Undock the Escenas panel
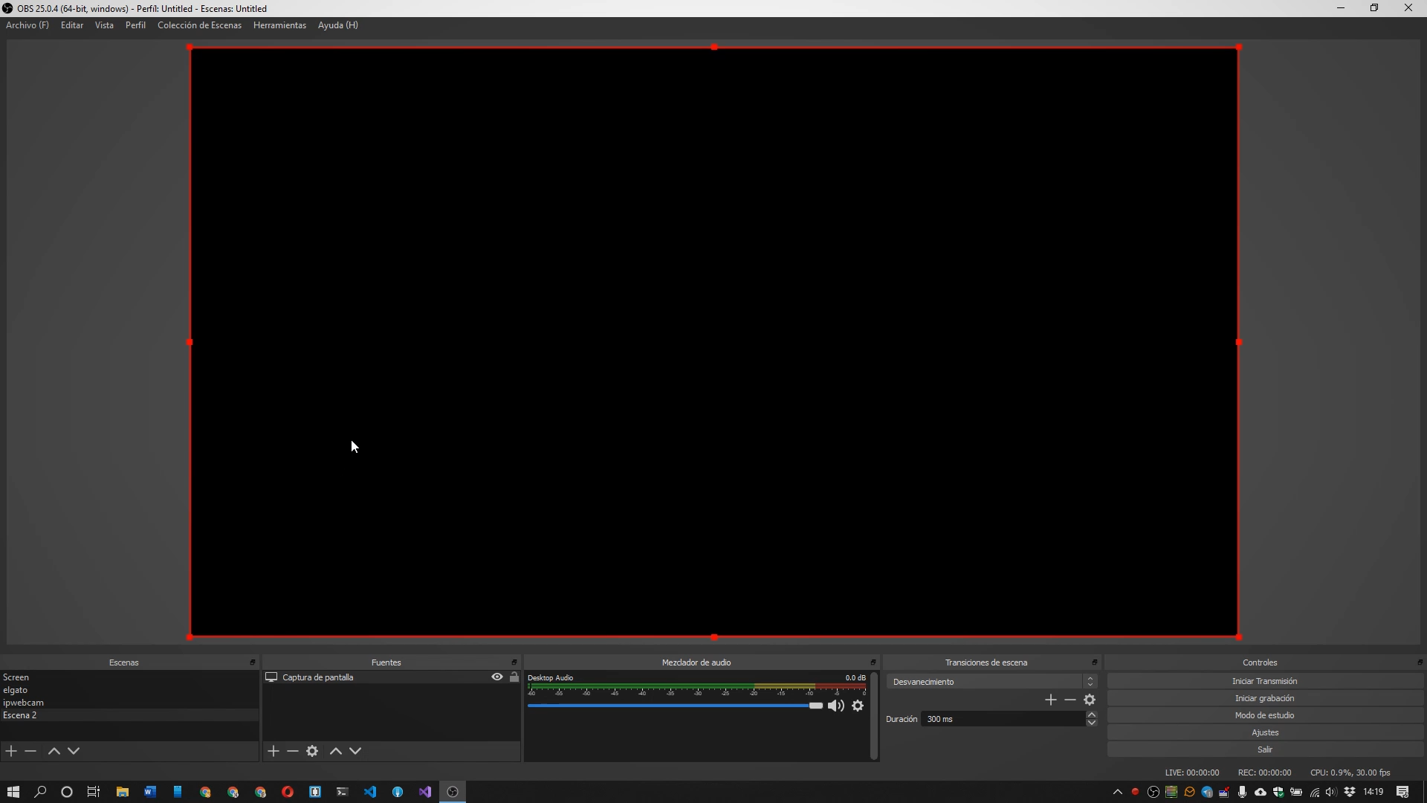Screen dimensions: 1427x803 [253, 662]
